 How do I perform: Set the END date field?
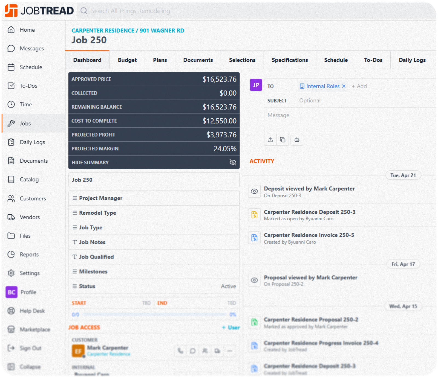coord(197,303)
